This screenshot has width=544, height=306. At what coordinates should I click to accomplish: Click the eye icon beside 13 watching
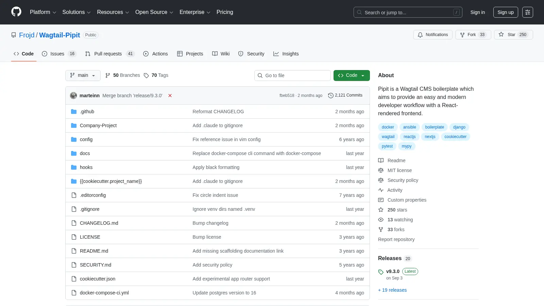[381, 220]
